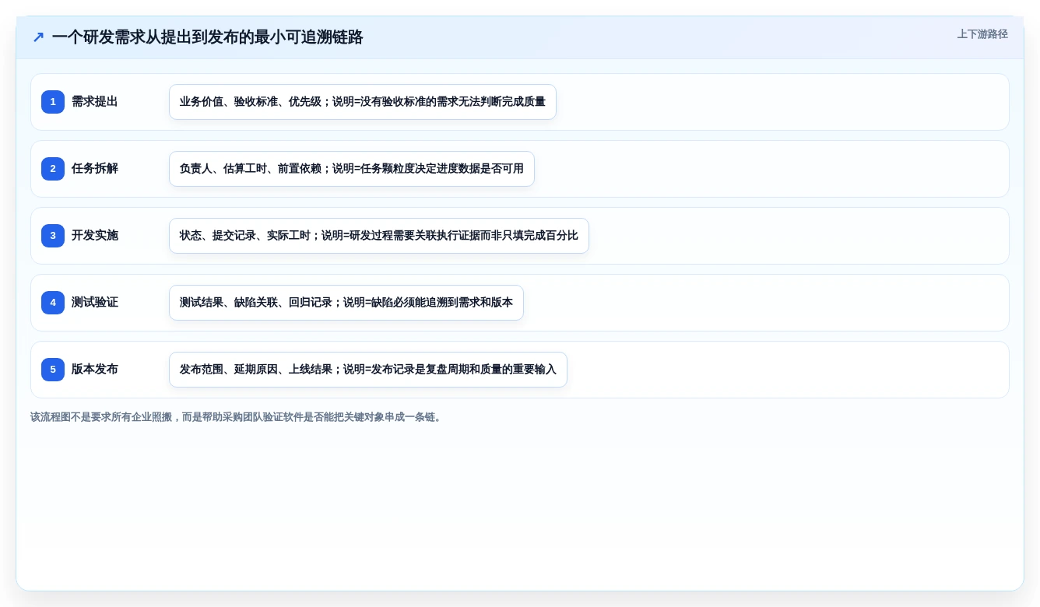Click the step 3 number badge

click(53, 236)
